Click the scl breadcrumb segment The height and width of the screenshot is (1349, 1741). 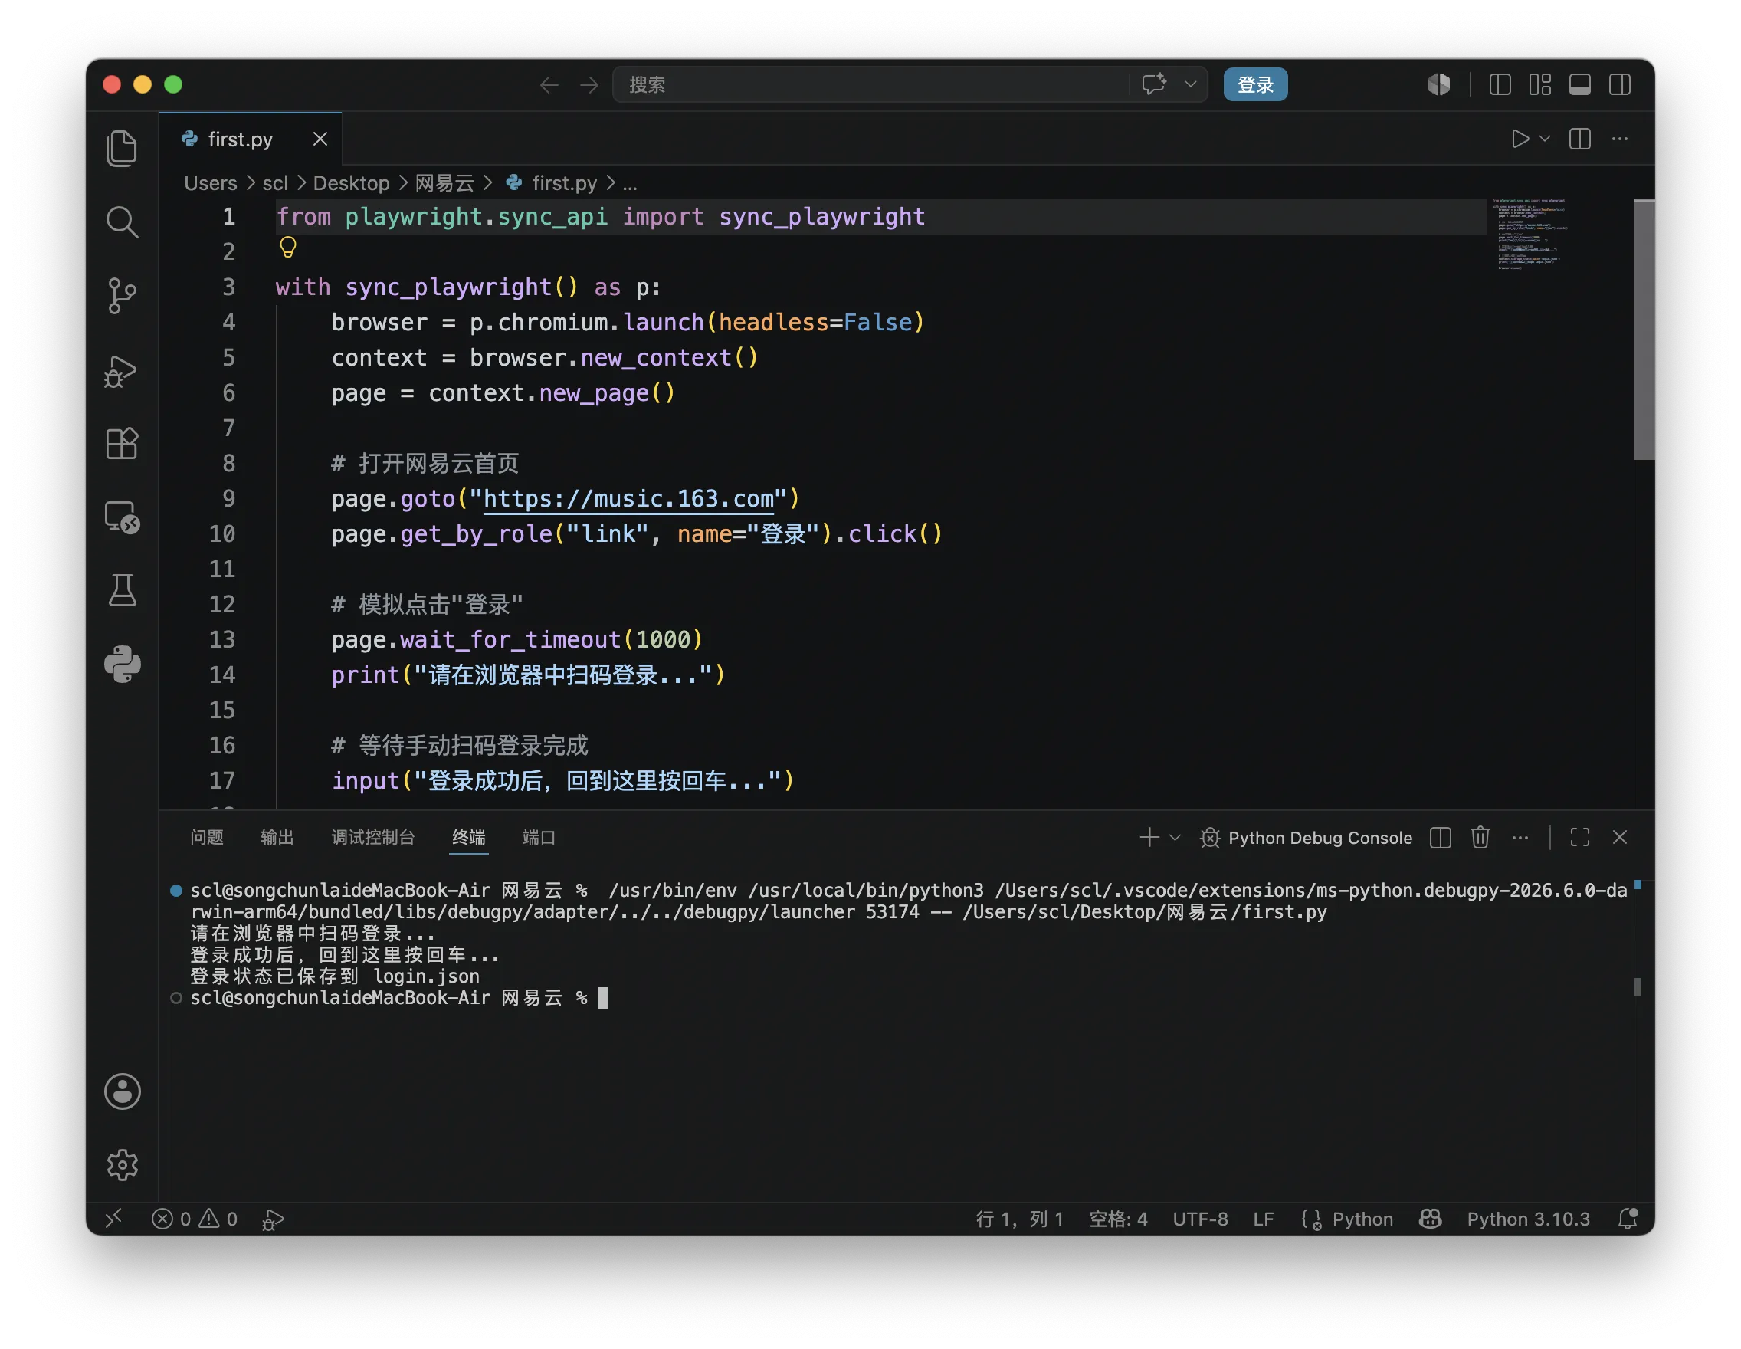(275, 183)
